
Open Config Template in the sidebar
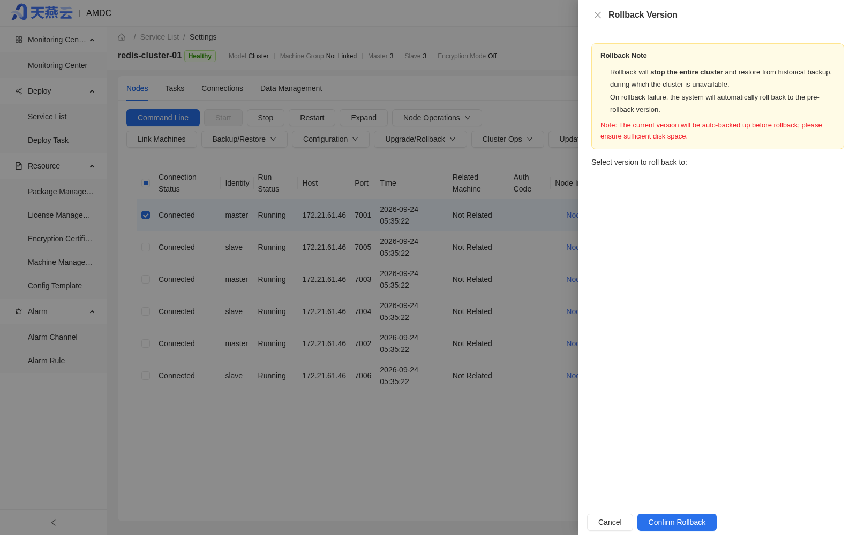pos(55,286)
